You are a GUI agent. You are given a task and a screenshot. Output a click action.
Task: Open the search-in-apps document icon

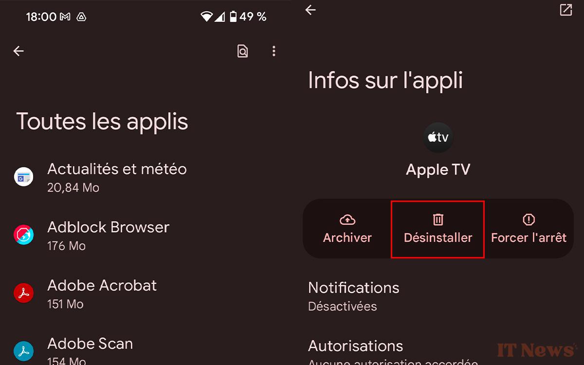tap(242, 51)
